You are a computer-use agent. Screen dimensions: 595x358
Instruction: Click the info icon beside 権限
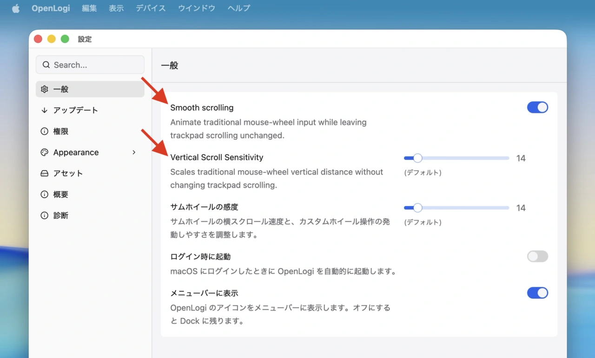coord(45,131)
